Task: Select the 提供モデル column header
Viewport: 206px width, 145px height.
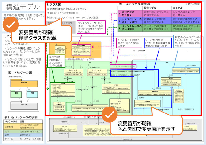Action: (x=150, y=8)
